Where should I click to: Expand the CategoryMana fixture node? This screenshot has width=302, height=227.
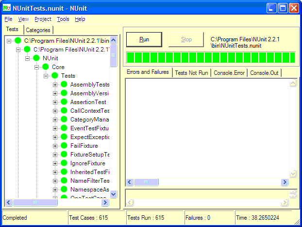55,120
